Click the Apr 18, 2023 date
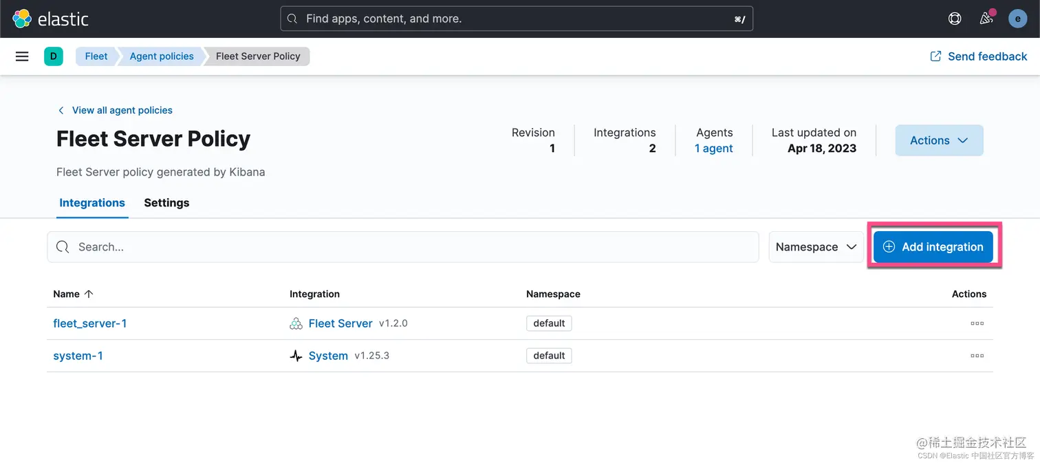1040x463 pixels. (x=822, y=148)
